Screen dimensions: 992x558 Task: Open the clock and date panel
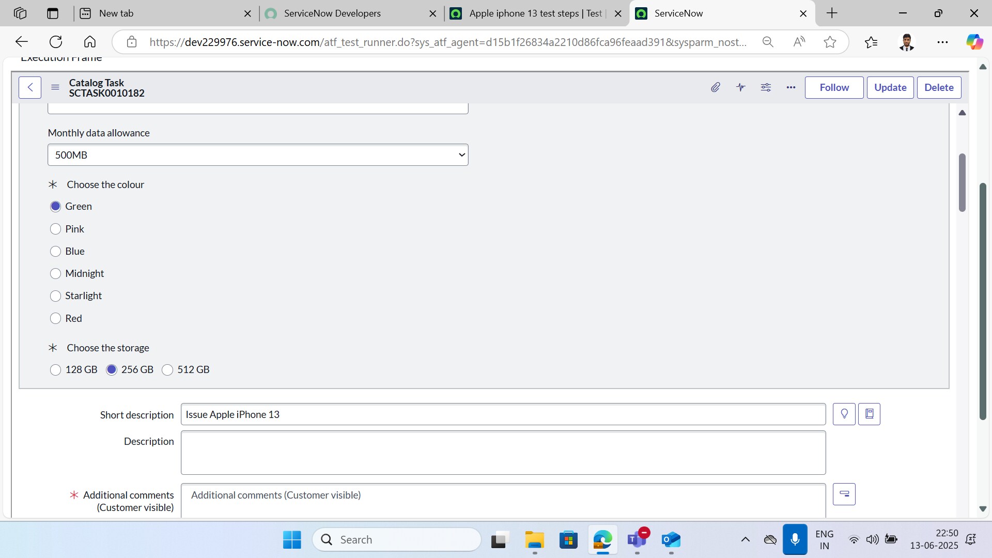934,539
